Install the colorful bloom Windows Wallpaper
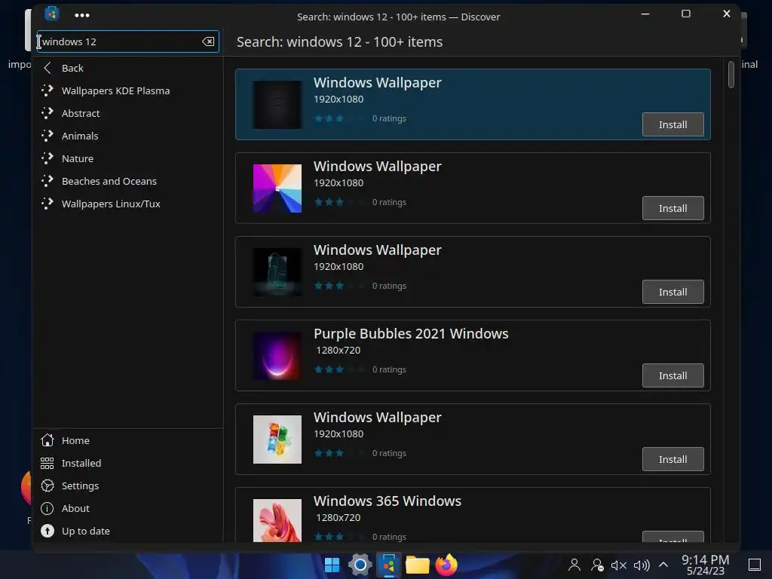The image size is (772, 579). tap(673, 208)
